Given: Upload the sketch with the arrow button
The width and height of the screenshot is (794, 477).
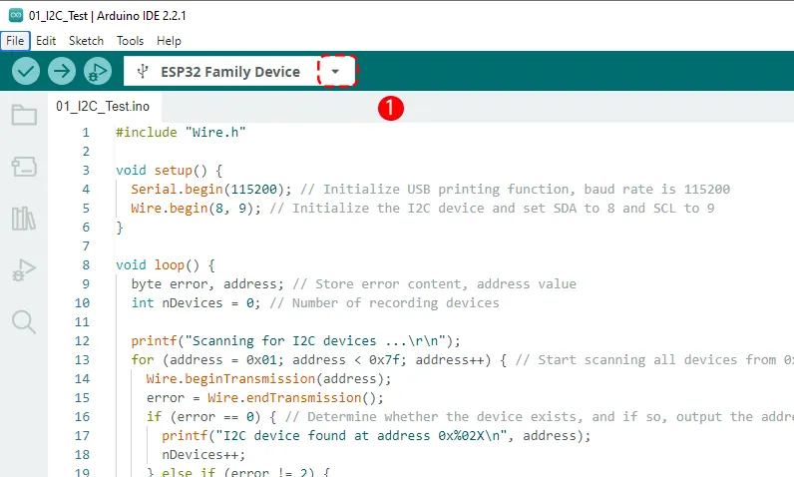Looking at the screenshot, I should click(62, 71).
